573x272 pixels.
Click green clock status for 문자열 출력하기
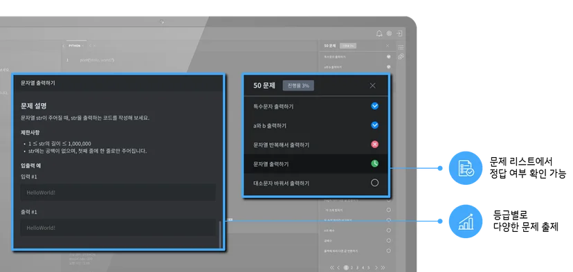[374, 164]
